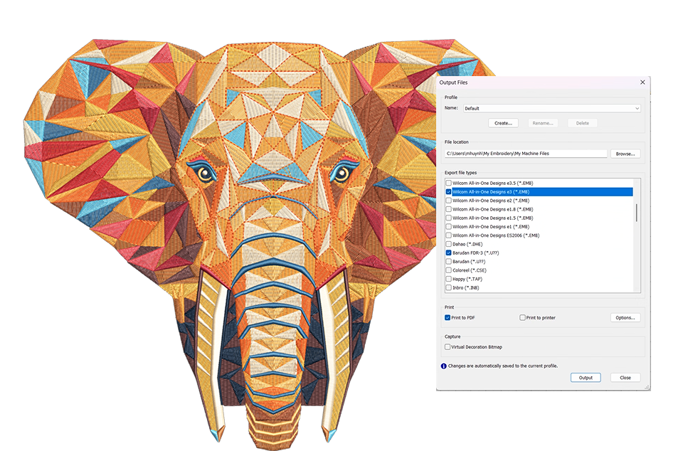Viewport: 693px width, 463px height.
Task: Uncheck Barudan FDR-3 (*.U??) file type
Action: click(448, 253)
